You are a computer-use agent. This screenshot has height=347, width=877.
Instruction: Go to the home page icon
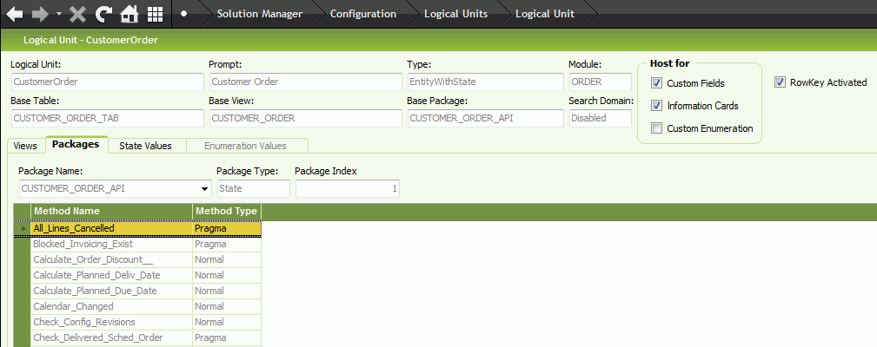coord(130,14)
